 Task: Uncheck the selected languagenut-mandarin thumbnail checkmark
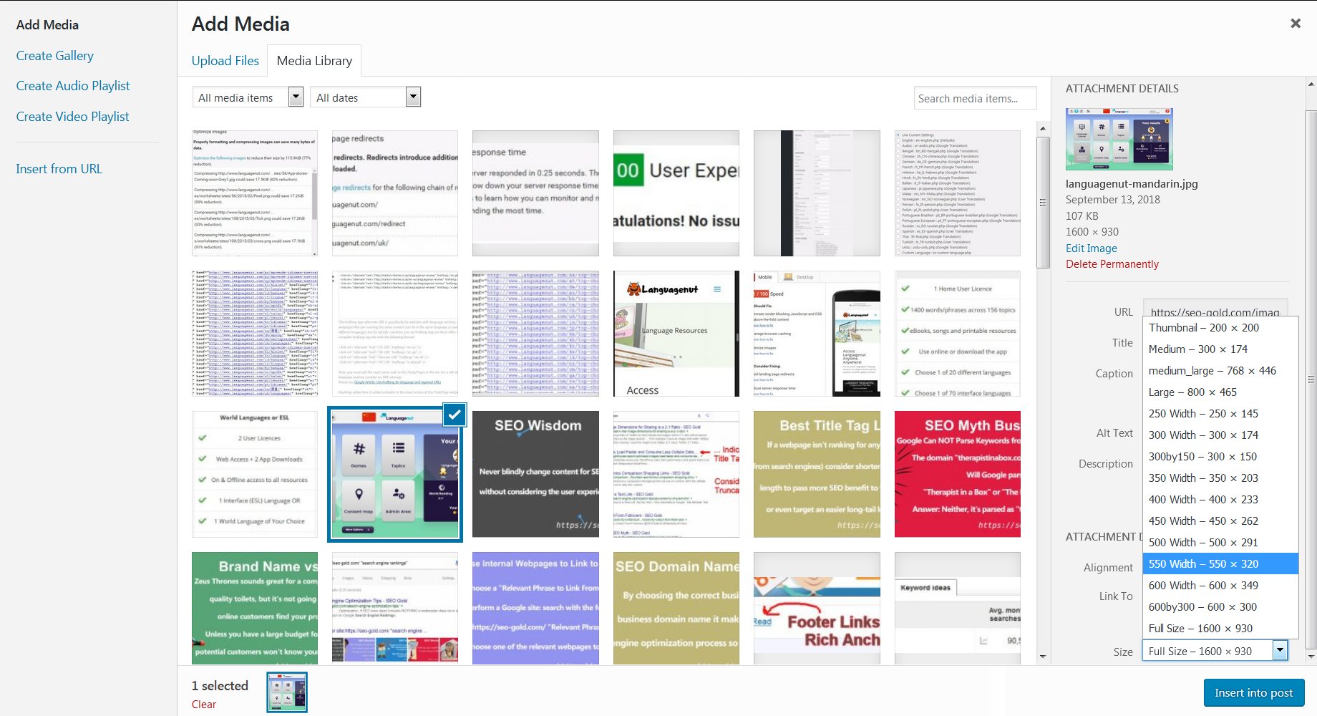tap(455, 415)
